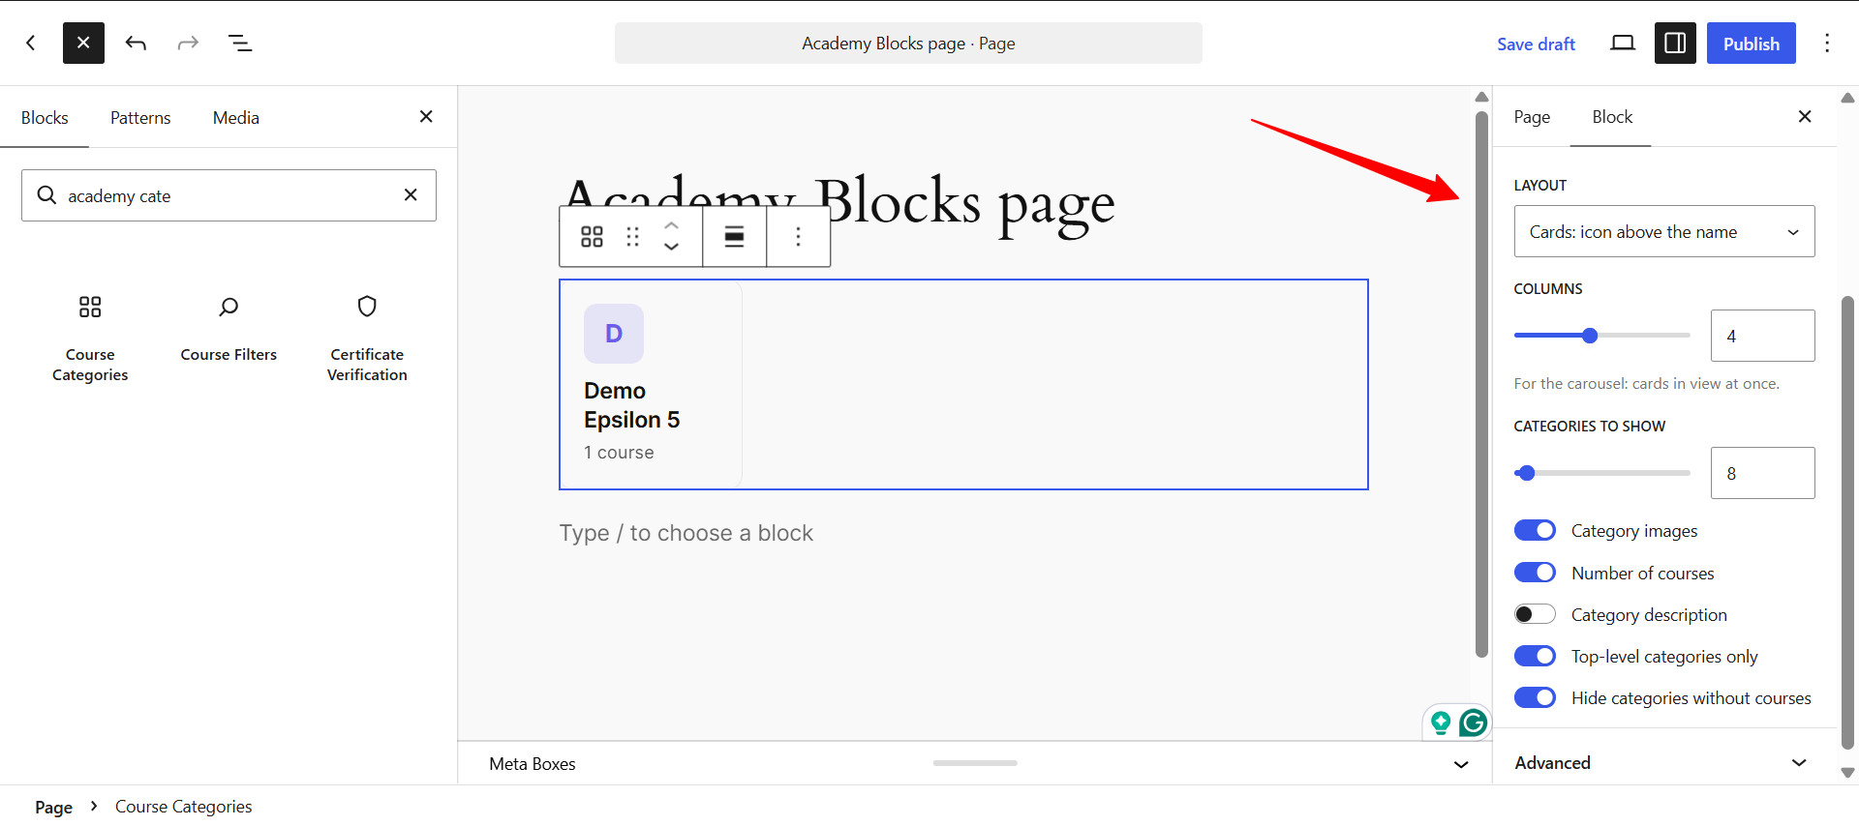Insert the Course Filters block
This screenshot has height=826, width=1859.
coord(229,328)
